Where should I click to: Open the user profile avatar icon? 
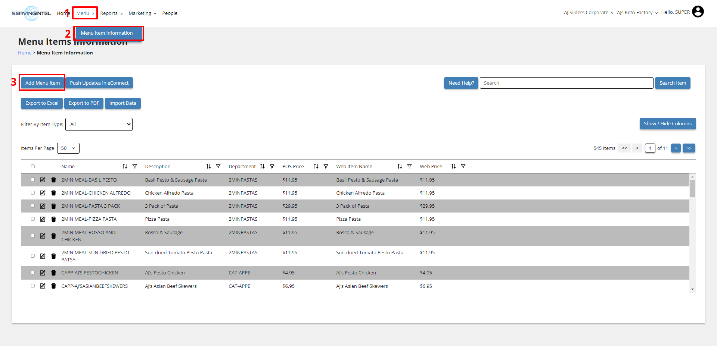point(698,12)
